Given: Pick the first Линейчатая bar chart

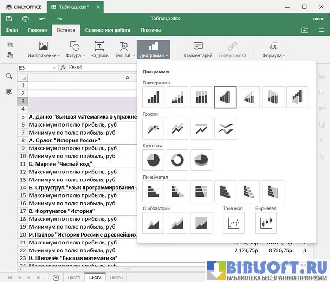Looking at the screenshot, I should tap(153, 191).
